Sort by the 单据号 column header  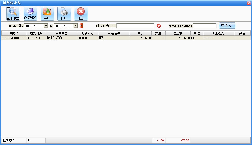point(14,33)
